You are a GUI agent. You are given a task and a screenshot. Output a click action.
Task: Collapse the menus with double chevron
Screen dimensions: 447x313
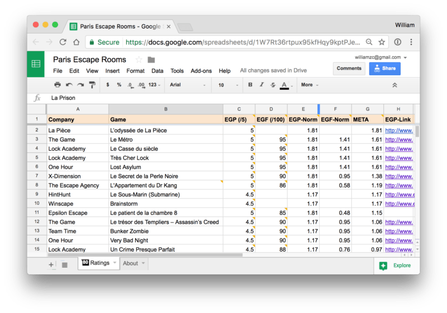tap(394, 85)
